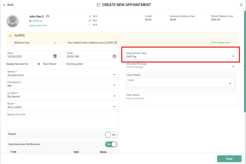
Task: Click the Back arrow icon
Action: (4, 5)
